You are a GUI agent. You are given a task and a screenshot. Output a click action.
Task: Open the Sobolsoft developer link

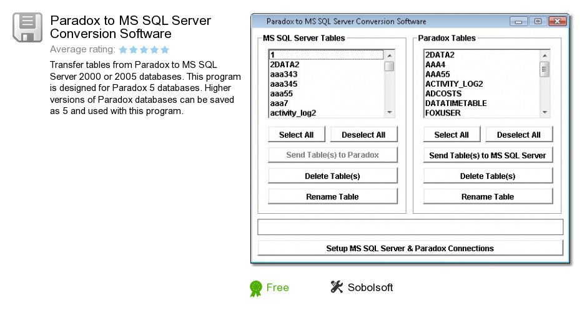click(370, 287)
